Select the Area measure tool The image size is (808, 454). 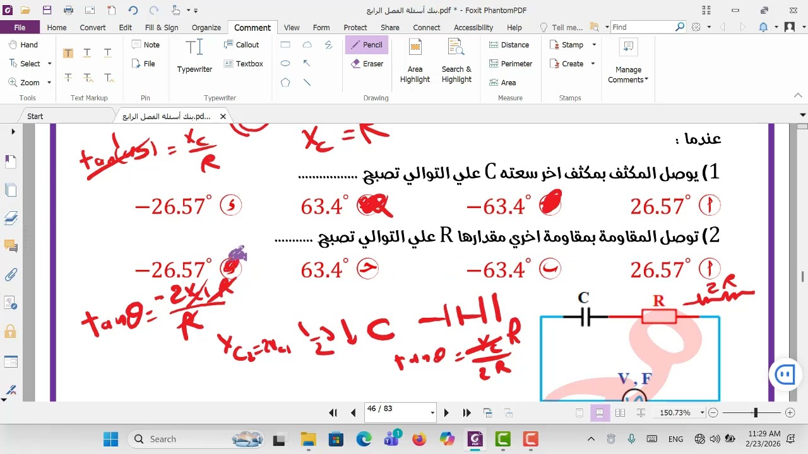pos(502,83)
